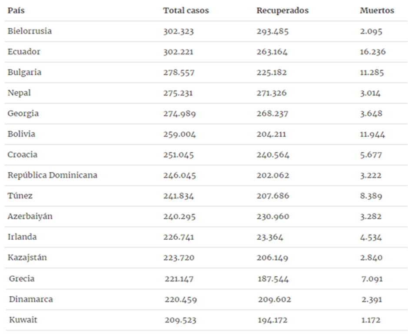Select Kuwait's recovered value 194.172
408x335 pixels.
(273, 320)
